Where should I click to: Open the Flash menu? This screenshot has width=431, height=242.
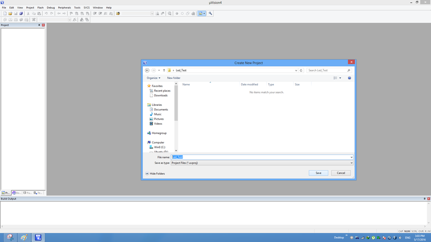tap(40, 8)
